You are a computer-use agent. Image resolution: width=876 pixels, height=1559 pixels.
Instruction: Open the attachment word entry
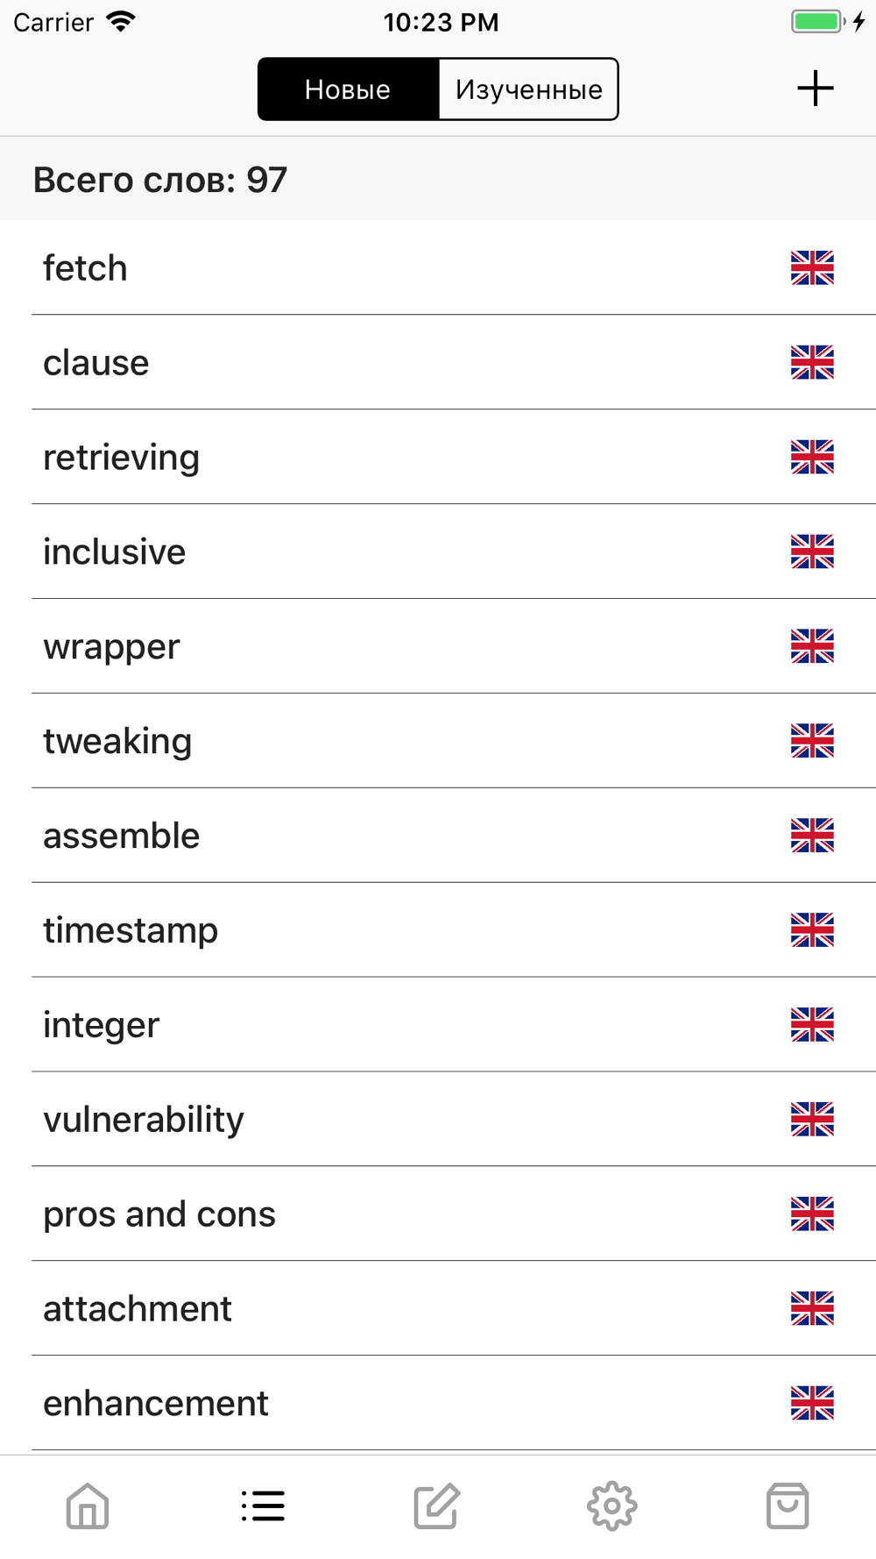coord(438,1309)
